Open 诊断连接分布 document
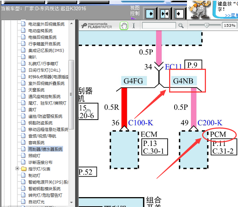Screen dimensions: 238x207 [x=40, y=162]
